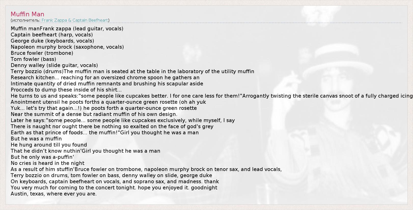Click the lyric "But he only was a-puffin'"

click(42, 157)
